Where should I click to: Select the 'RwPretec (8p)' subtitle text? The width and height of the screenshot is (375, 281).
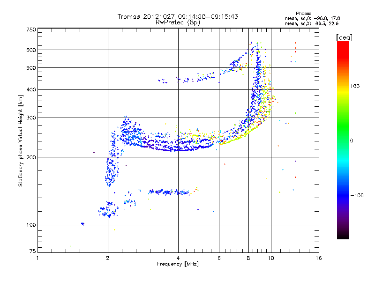coord(178,22)
